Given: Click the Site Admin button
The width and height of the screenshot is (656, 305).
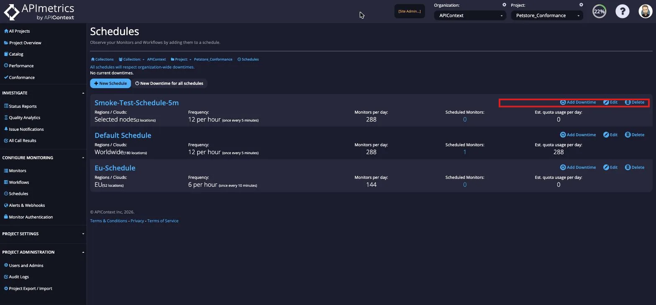Looking at the screenshot, I should coord(410,11).
